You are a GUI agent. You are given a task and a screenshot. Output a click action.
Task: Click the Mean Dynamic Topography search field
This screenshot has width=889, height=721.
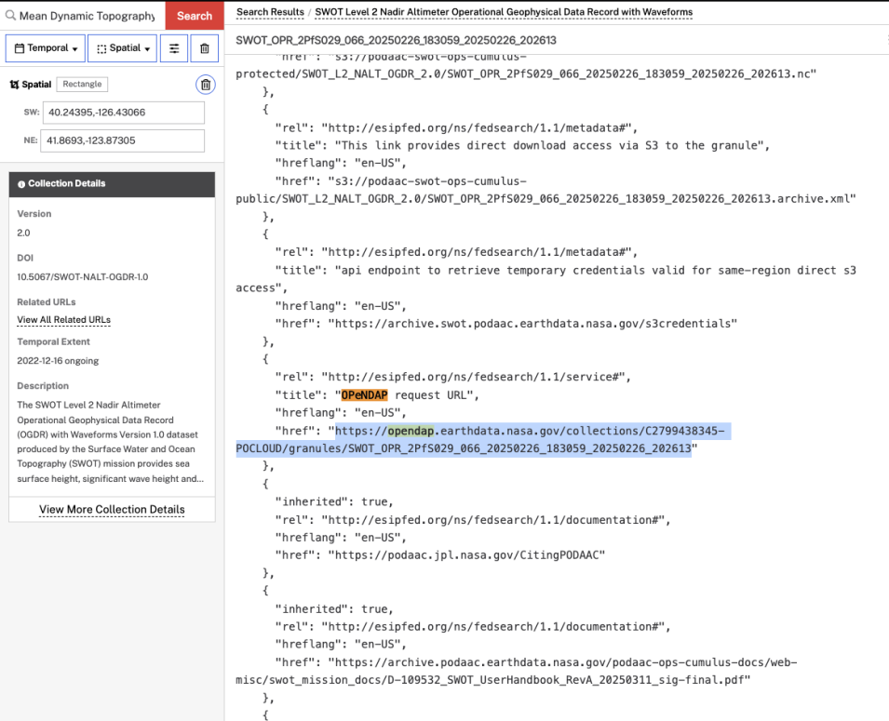(x=87, y=16)
